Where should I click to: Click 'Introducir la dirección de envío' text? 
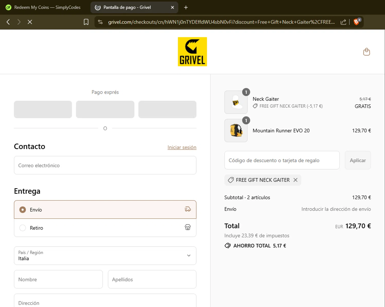[336, 209]
